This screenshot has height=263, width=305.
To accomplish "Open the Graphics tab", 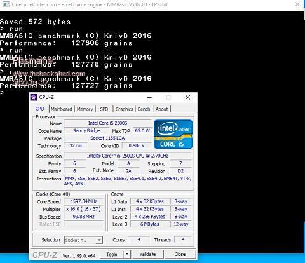I will coord(124,109).
